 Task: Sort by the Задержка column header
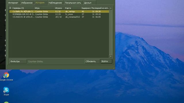click(x=86, y=8)
